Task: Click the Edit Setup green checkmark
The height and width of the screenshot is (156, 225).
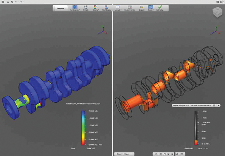Action: click(160, 7)
